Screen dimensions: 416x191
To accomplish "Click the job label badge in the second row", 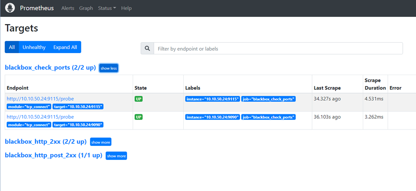I will click(269, 117).
